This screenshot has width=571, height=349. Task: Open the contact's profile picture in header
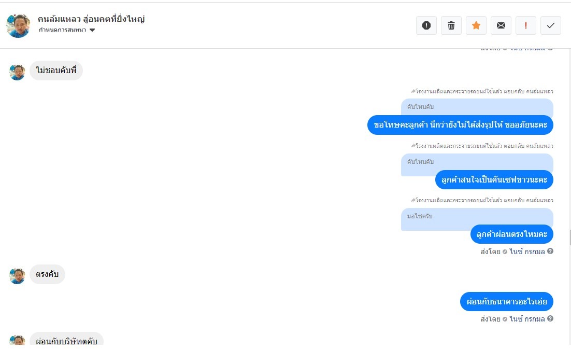tap(18, 26)
